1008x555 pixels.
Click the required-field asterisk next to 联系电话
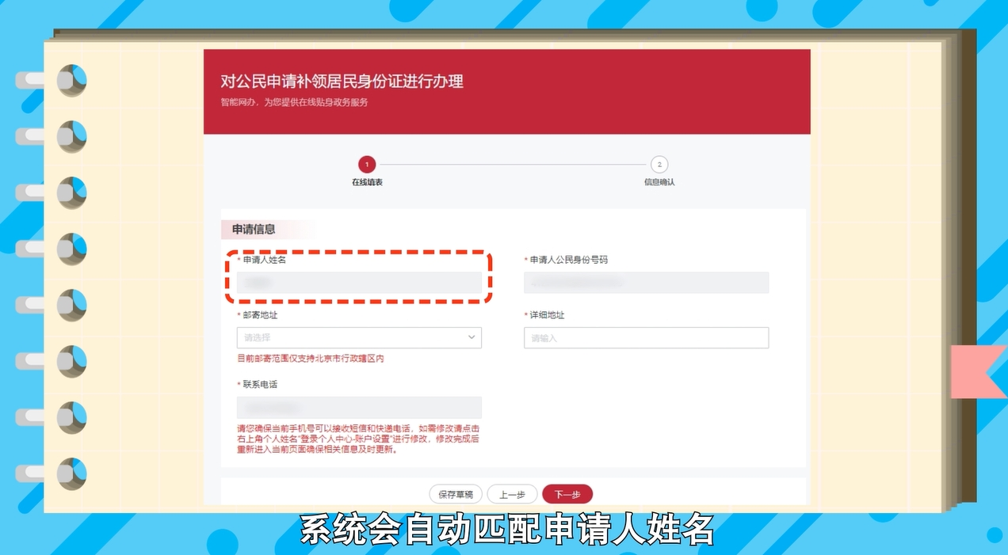tap(238, 384)
